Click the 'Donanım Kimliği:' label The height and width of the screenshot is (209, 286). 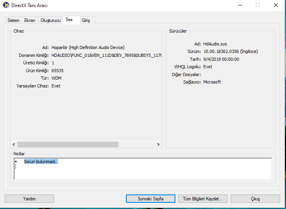pyautogui.click(x=34, y=55)
